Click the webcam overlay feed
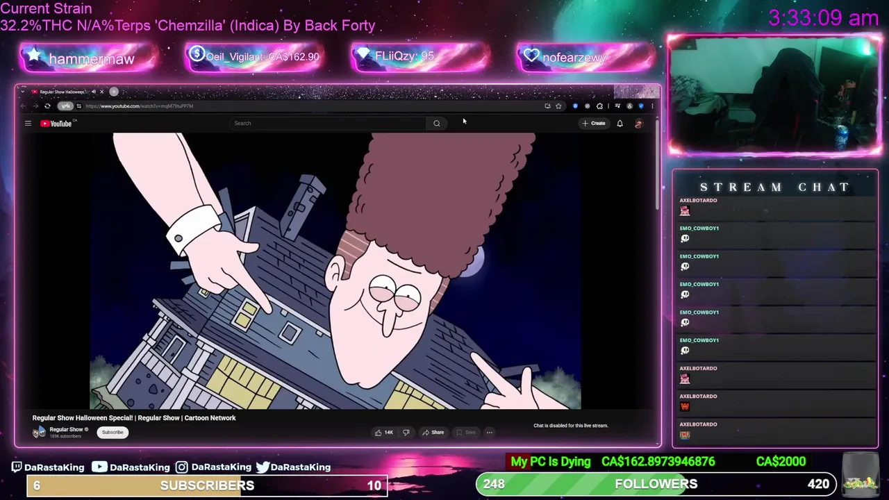889x500 pixels. 774,94
